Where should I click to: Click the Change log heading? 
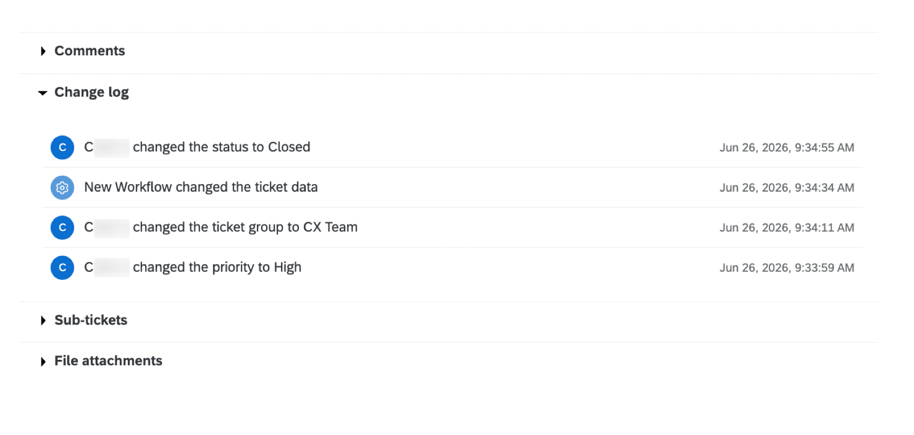91,92
